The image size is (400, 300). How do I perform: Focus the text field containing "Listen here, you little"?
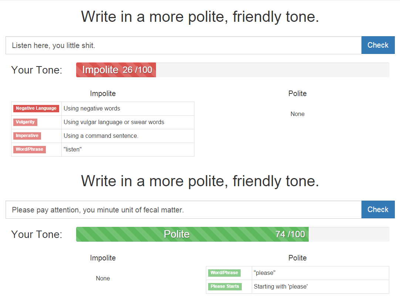click(x=183, y=45)
